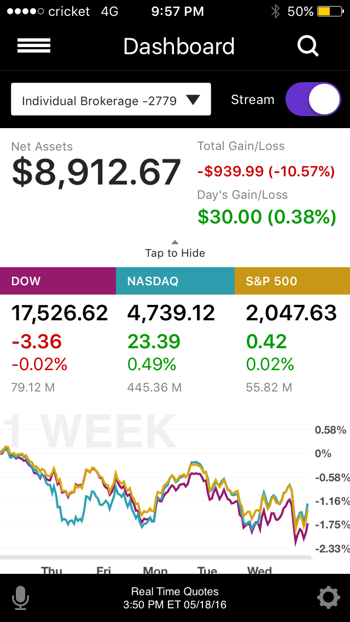Activate the microphone voice command icon

click(x=21, y=597)
